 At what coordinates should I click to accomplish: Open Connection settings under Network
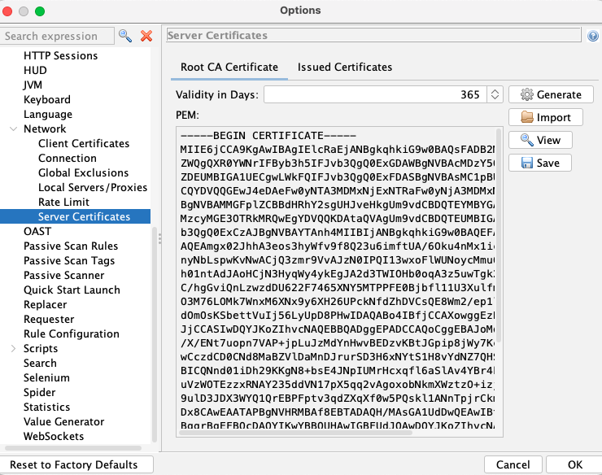click(68, 158)
